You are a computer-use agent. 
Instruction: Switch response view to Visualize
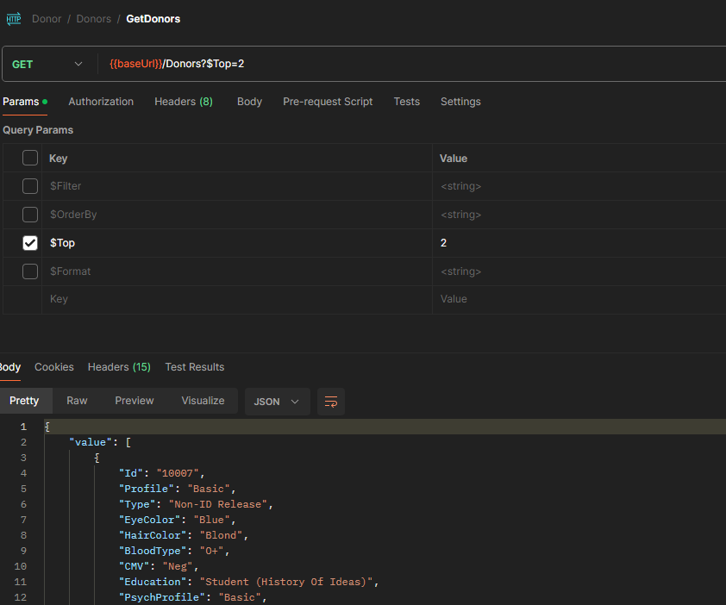point(203,401)
